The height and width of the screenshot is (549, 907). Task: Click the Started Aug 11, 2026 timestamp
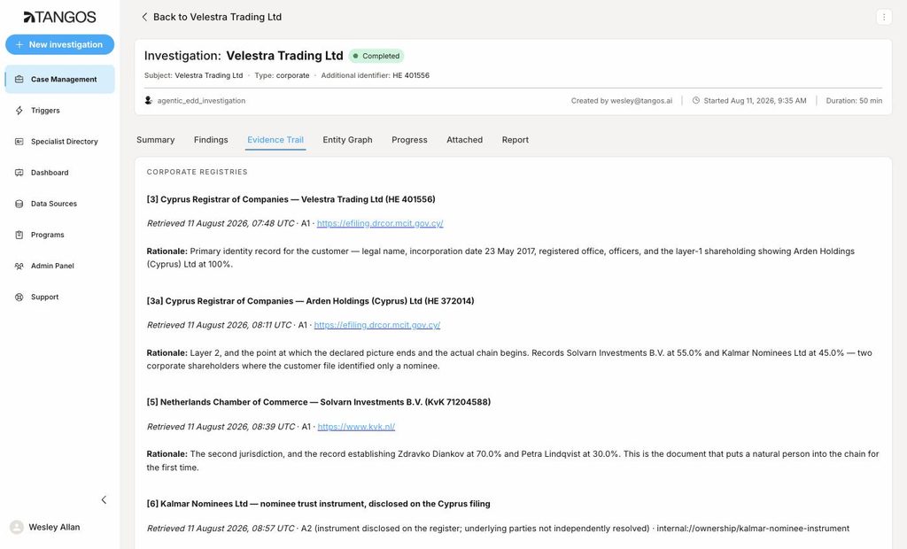(x=755, y=101)
